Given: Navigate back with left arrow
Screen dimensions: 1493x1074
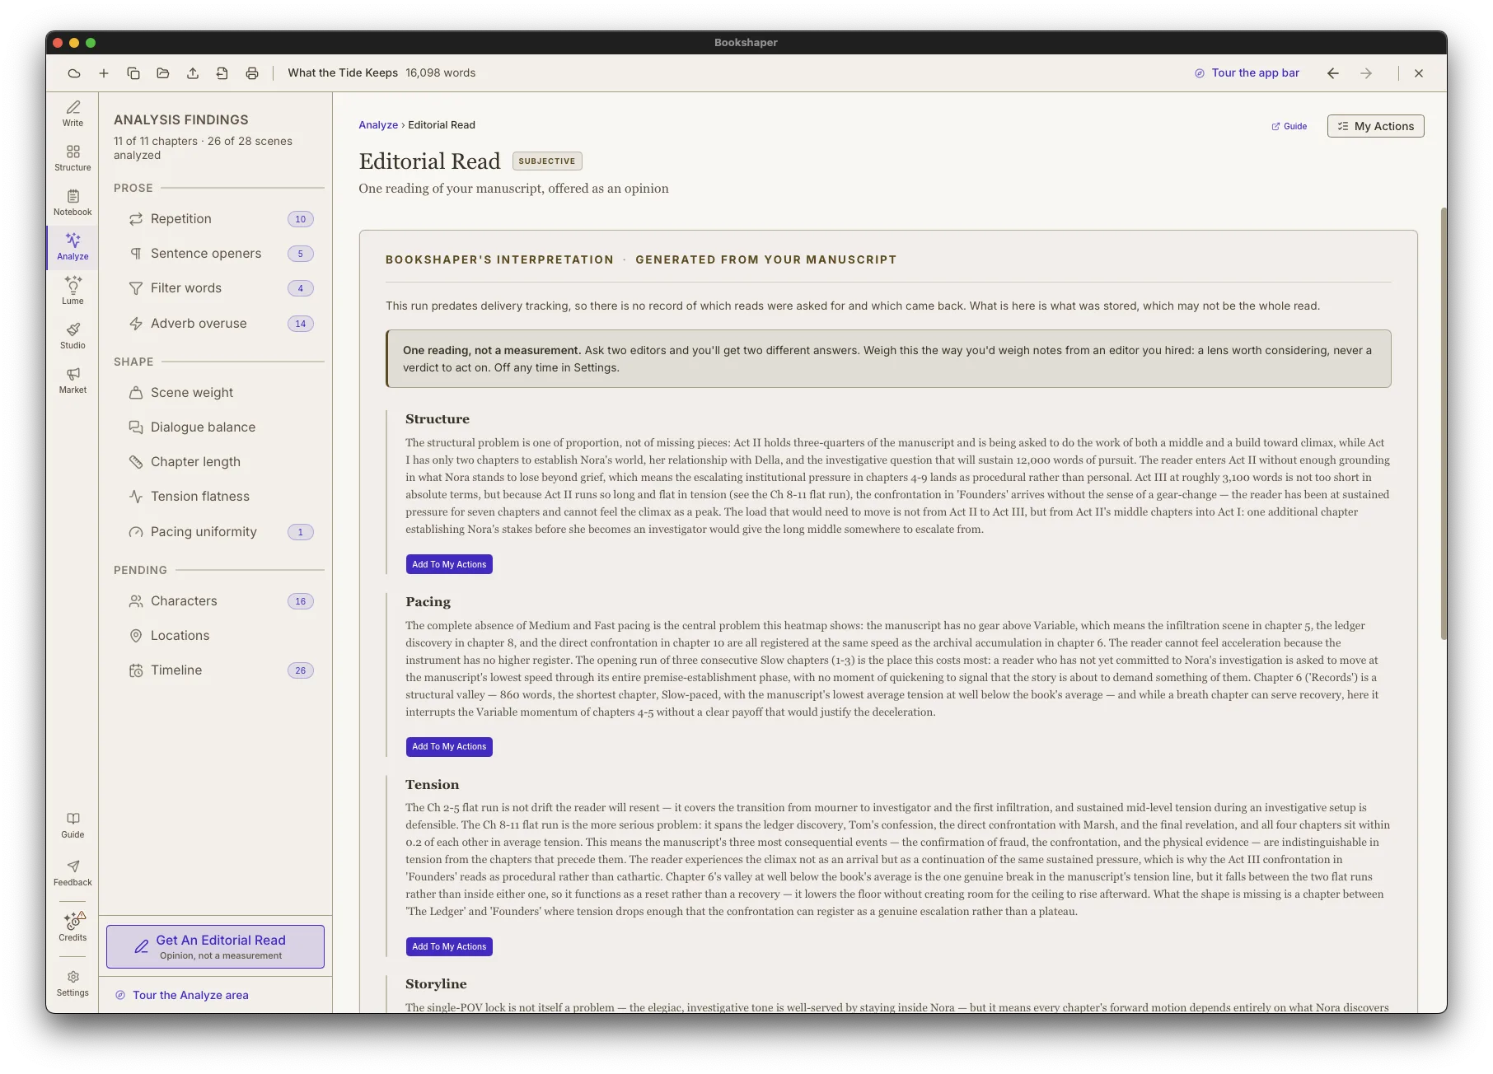Looking at the screenshot, I should [x=1333, y=73].
